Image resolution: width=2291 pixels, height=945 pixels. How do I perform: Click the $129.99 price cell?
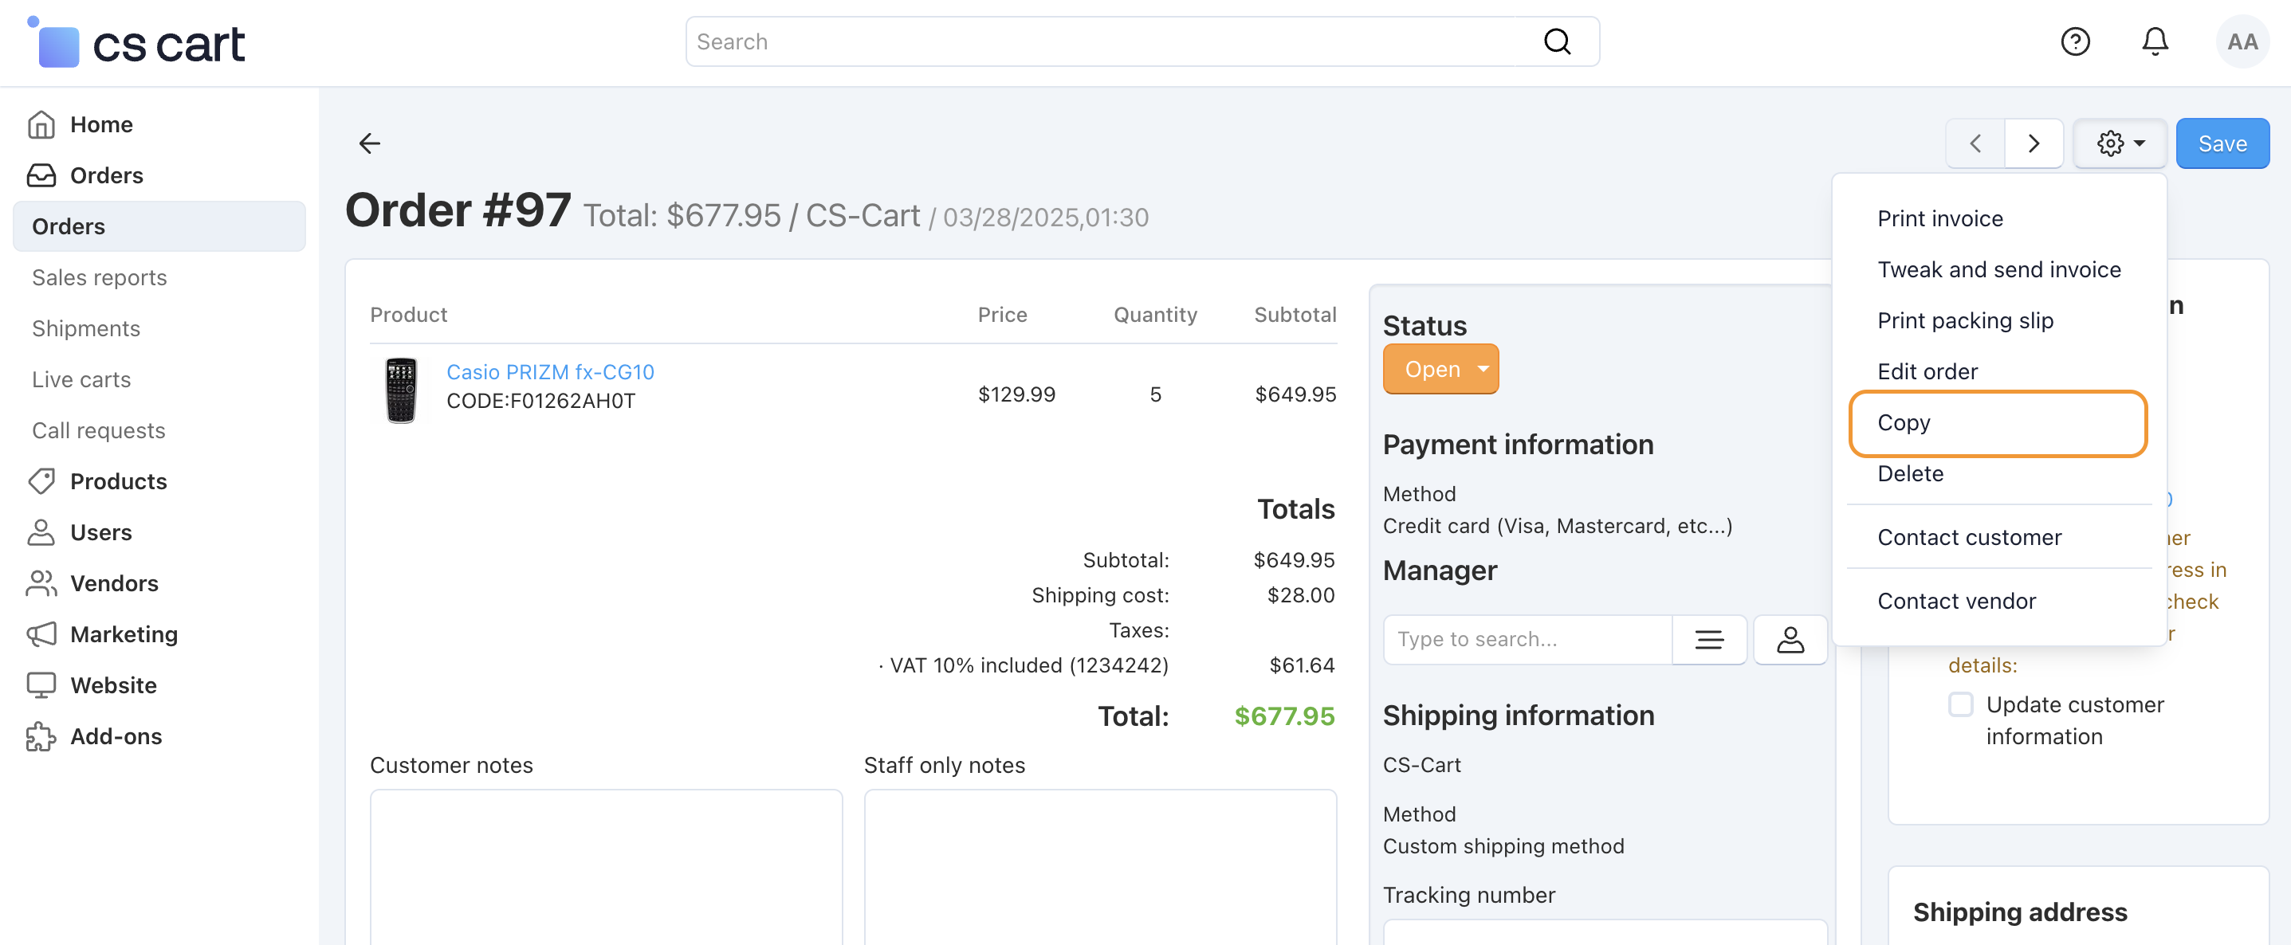[1016, 394]
